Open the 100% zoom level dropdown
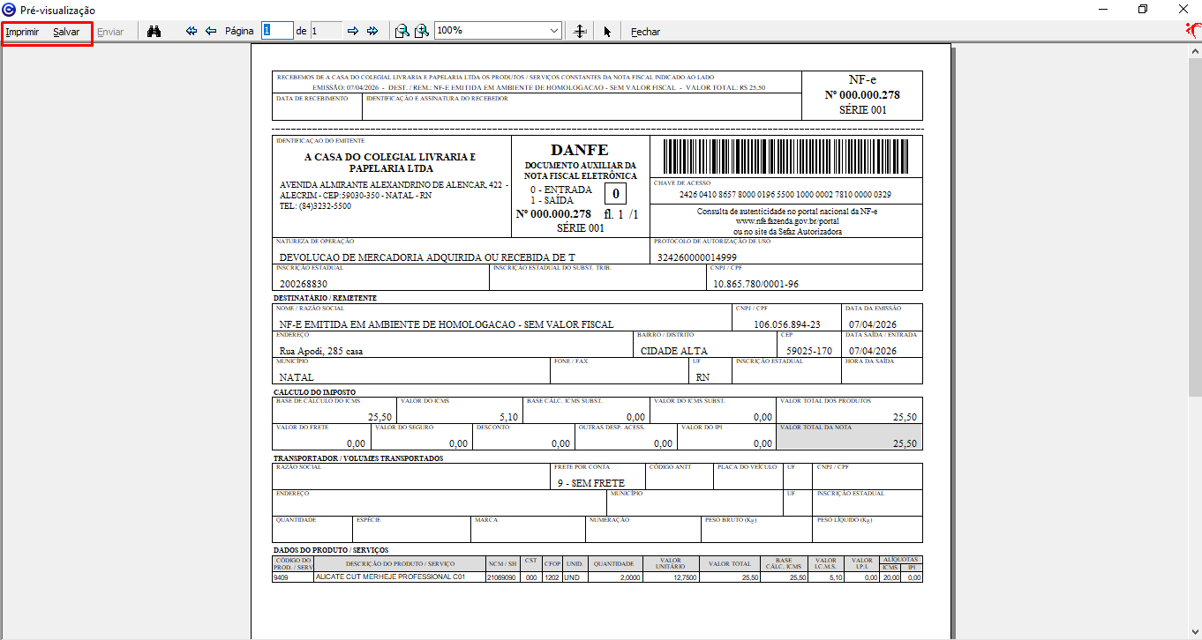 [x=554, y=31]
